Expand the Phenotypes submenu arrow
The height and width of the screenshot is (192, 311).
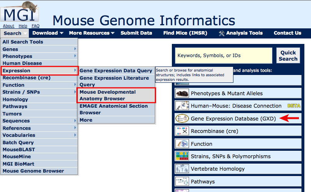(x=75, y=56)
